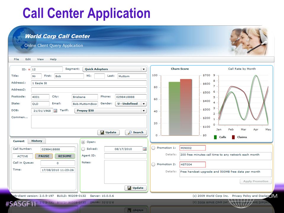Screen dimensions: 284x213
Task: Choose the Promotion 2 radio button
Action: (x=153, y=164)
